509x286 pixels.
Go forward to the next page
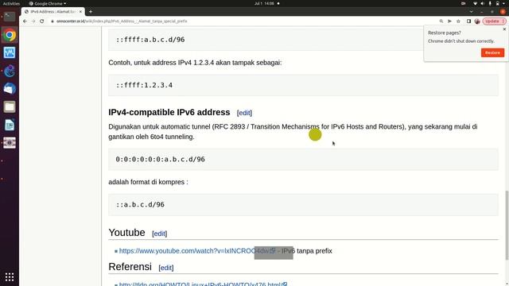(x=33, y=21)
